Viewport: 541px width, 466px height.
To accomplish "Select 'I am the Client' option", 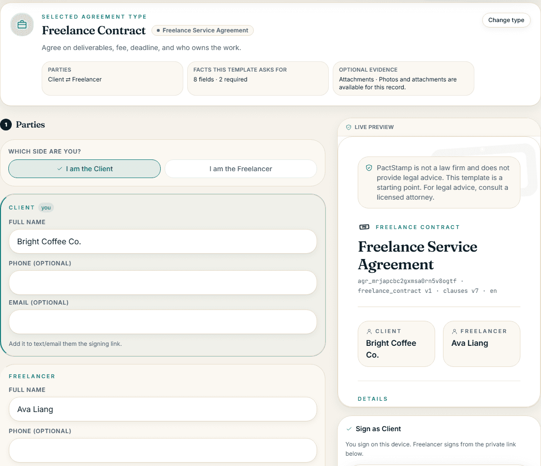I will pyautogui.click(x=84, y=169).
